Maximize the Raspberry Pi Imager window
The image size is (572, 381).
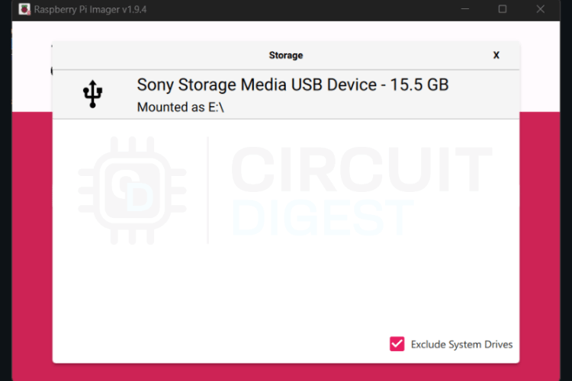pyautogui.click(x=503, y=9)
